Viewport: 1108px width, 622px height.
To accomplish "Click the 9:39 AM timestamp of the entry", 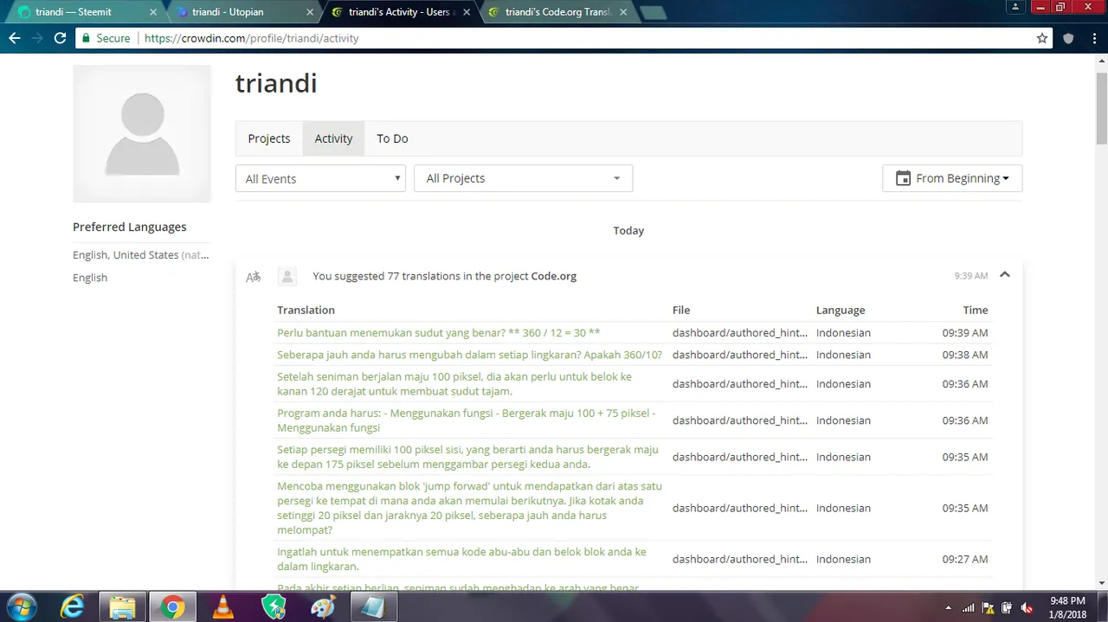I will tap(971, 276).
